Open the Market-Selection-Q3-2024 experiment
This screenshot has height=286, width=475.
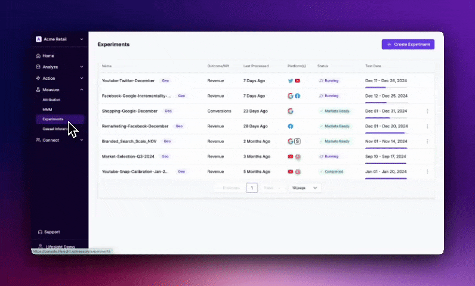tap(128, 156)
